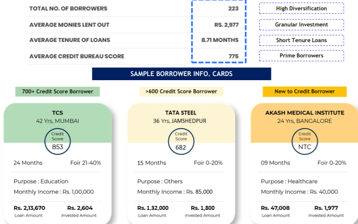Click the TATA STEEL card title
The width and height of the screenshot is (358, 224).
click(181, 113)
